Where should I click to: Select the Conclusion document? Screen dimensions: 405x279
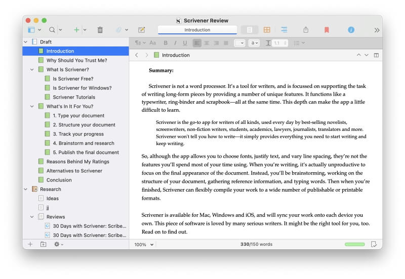75,180
